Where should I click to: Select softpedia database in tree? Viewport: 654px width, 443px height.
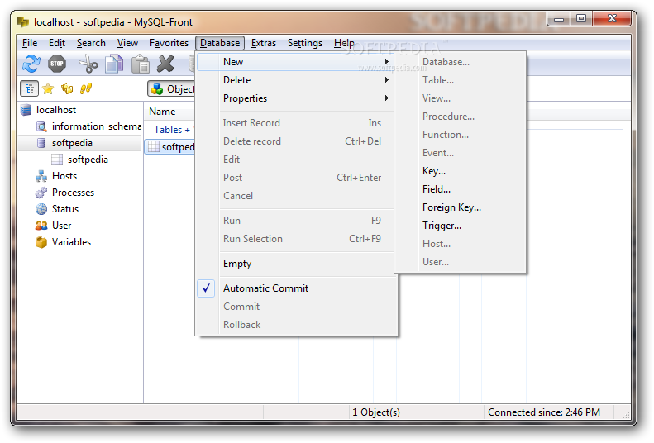point(72,143)
